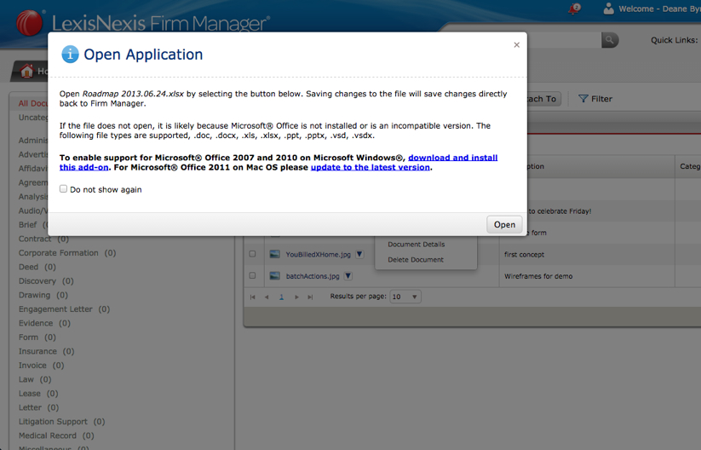Open the Filter funnel icon
The height and width of the screenshot is (450, 701).
[x=583, y=98]
